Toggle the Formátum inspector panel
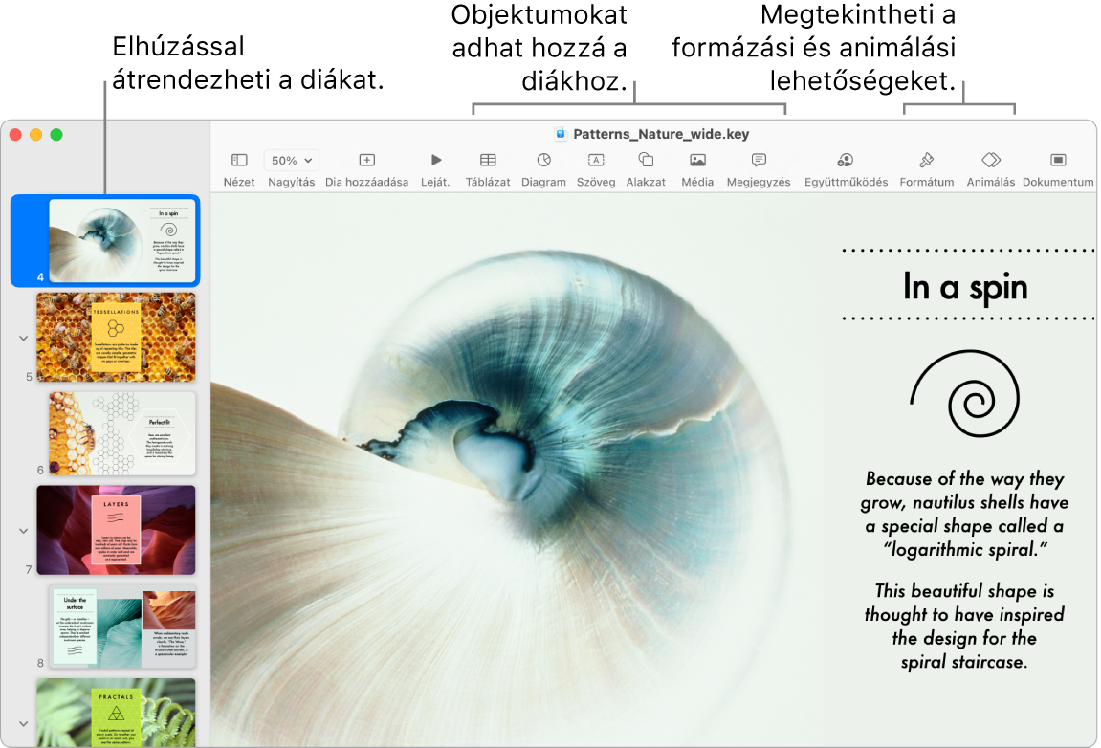 click(926, 165)
